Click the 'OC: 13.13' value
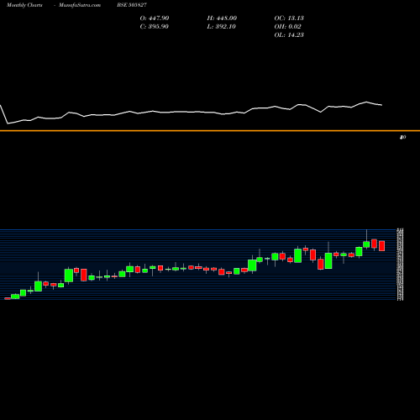Image resolution: width=420 pixels, height=420 pixels. [289, 18]
